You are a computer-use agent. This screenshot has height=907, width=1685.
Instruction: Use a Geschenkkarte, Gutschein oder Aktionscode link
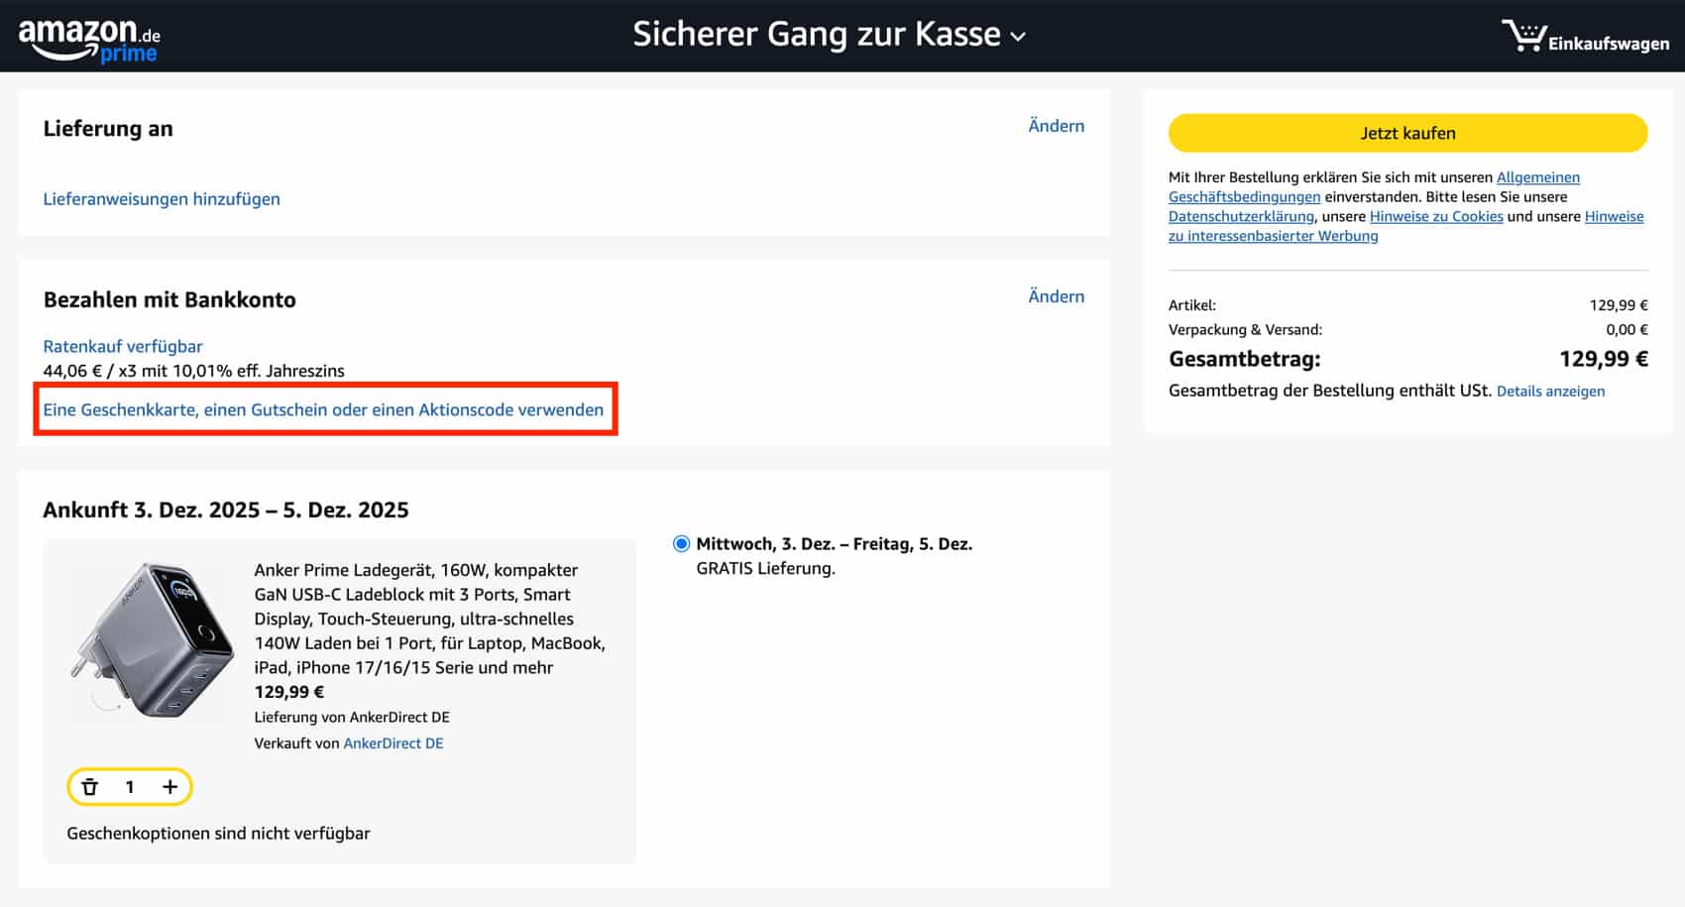click(x=323, y=409)
